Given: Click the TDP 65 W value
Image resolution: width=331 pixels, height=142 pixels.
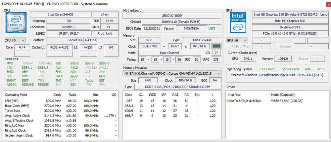Looking at the screenshot, I should coord(109,21).
